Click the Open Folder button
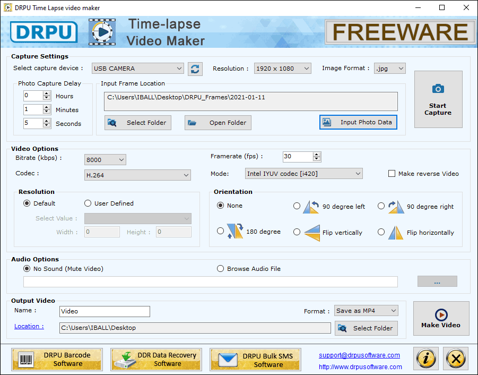Viewport: 478px width, 375px height. point(218,123)
